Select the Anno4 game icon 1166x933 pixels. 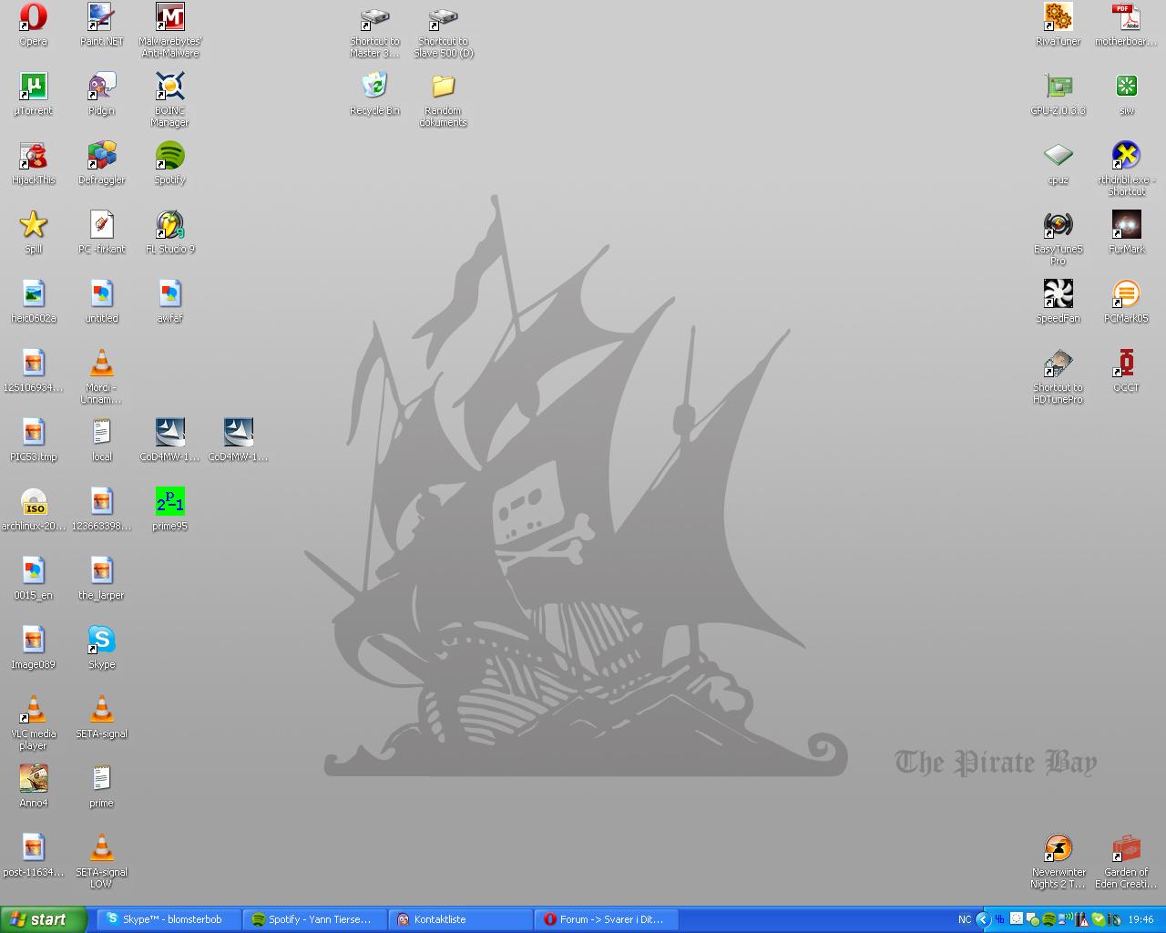point(34,786)
